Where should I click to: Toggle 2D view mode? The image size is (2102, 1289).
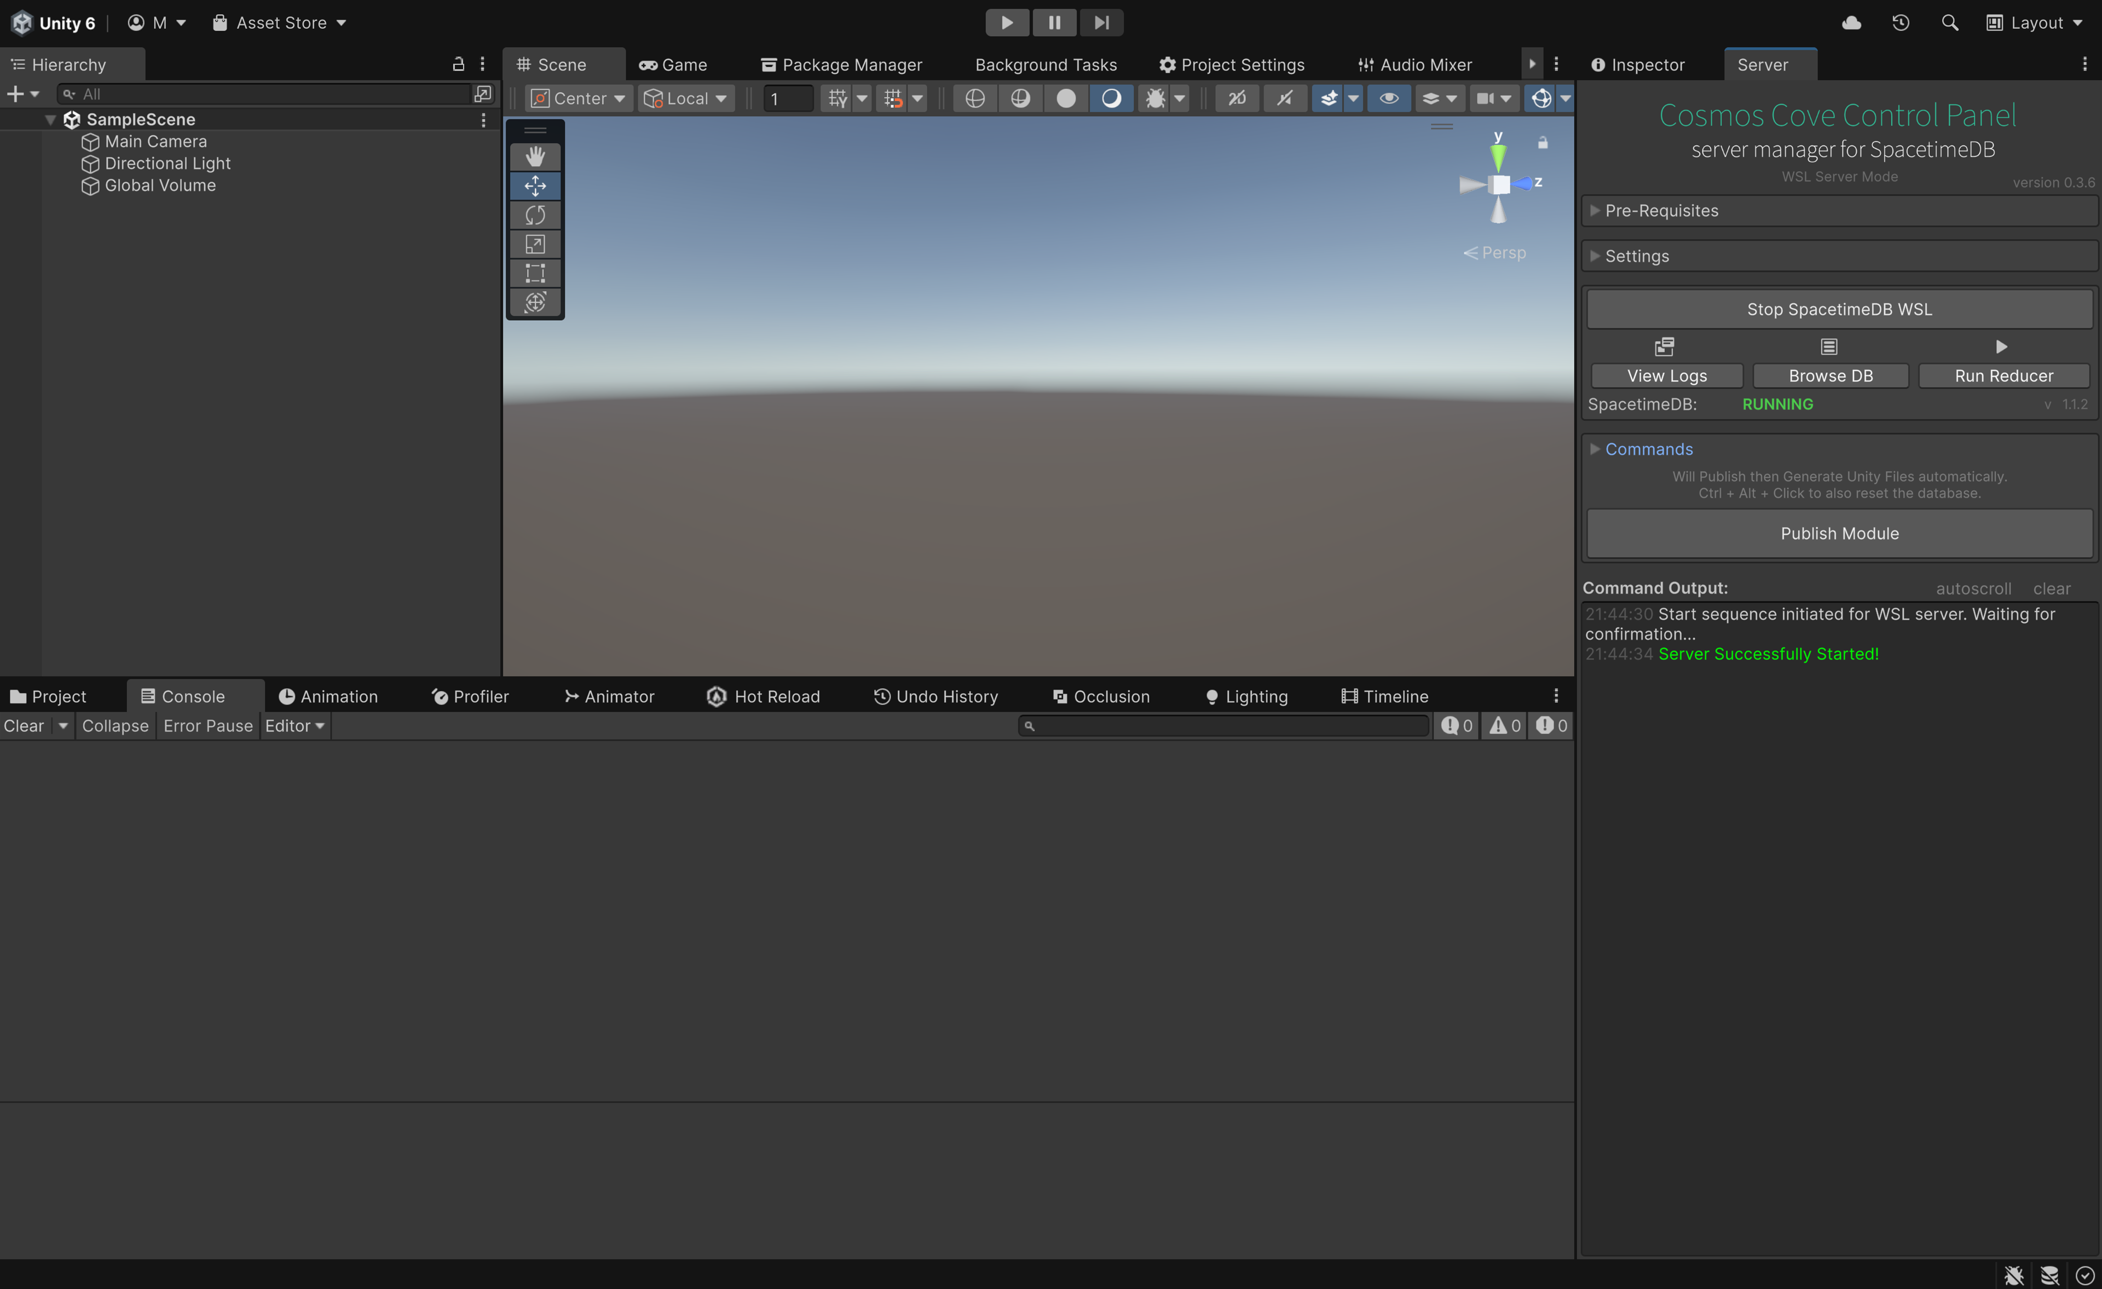coord(1237,98)
